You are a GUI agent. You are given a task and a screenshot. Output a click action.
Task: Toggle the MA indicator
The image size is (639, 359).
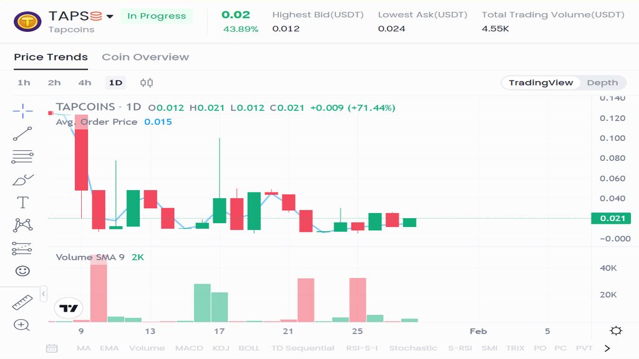click(84, 348)
